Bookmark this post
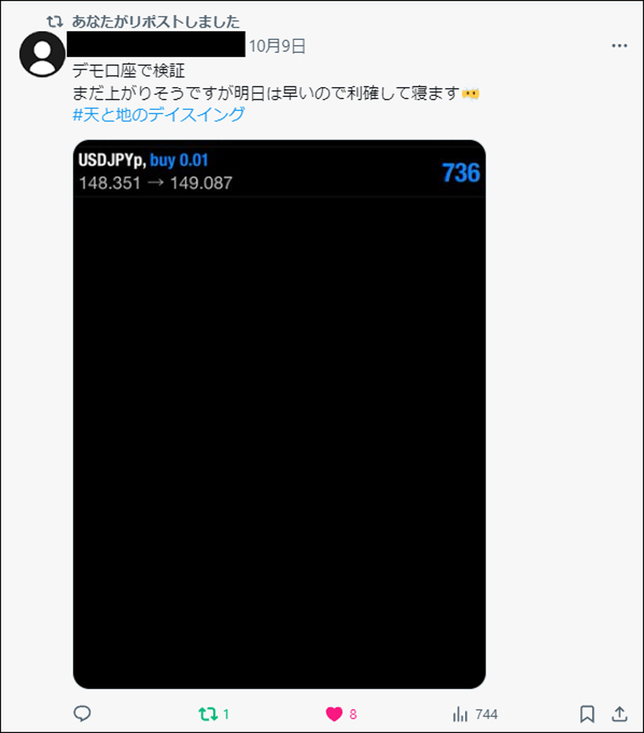The height and width of the screenshot is (733, 644). point(587,714)
